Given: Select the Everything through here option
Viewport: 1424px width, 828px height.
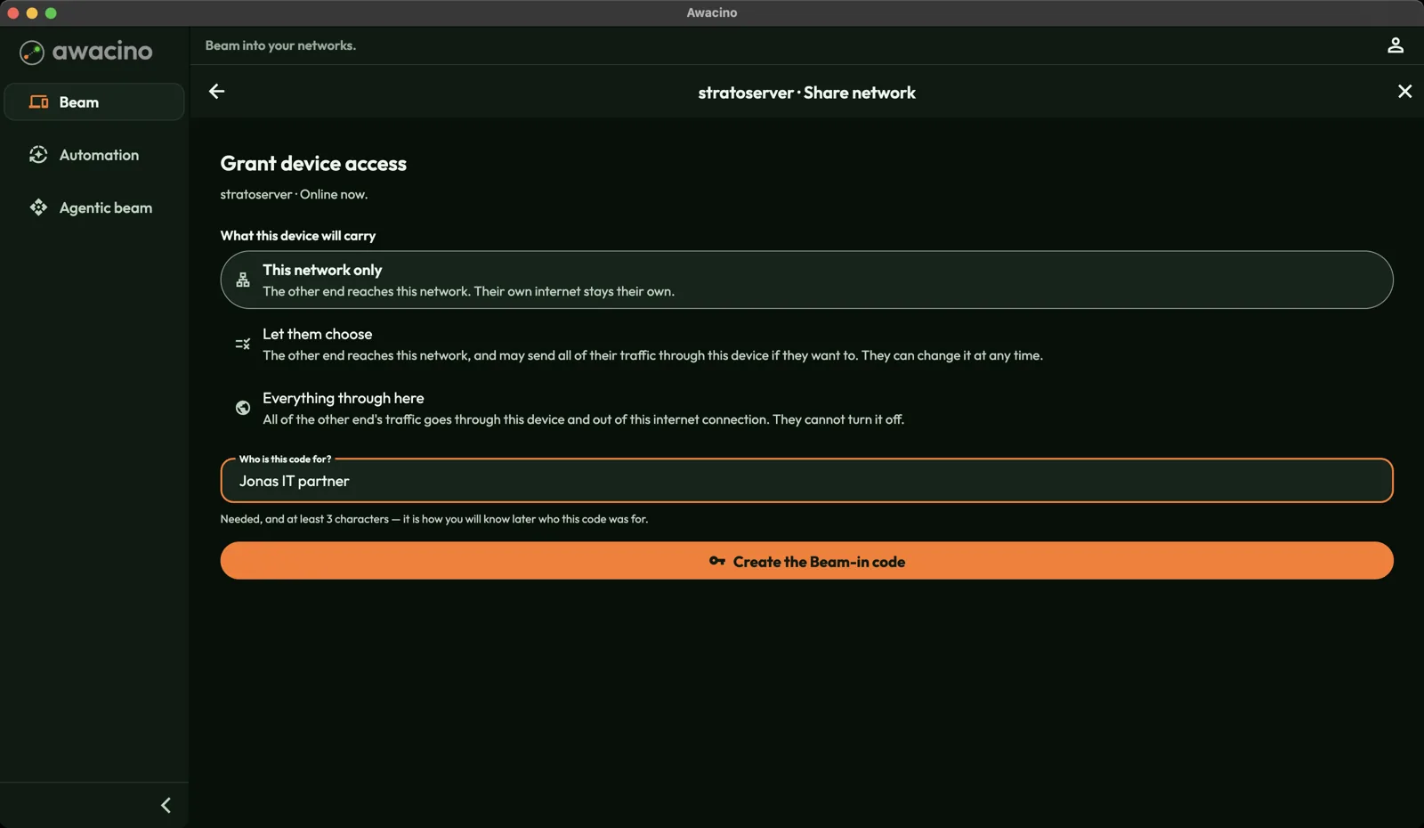Looking at the screenshot, I should click(x=806, y=408).
